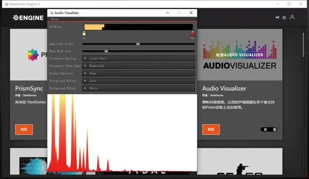Click the SteelSeries ENGINE logo
This screenshot has height=179, width=309.
click(x=28, y=18)
